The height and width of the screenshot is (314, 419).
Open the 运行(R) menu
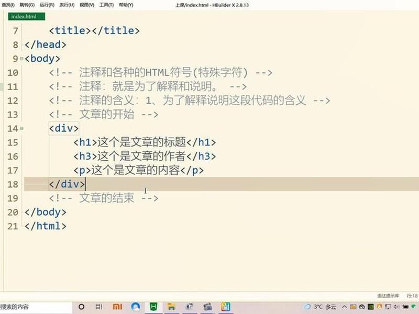click(47, 5)
